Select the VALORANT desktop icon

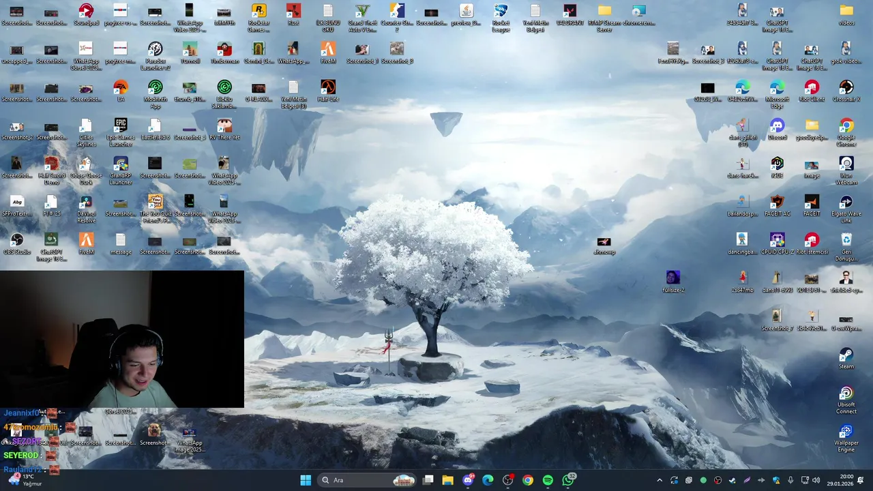click(569, 14)
